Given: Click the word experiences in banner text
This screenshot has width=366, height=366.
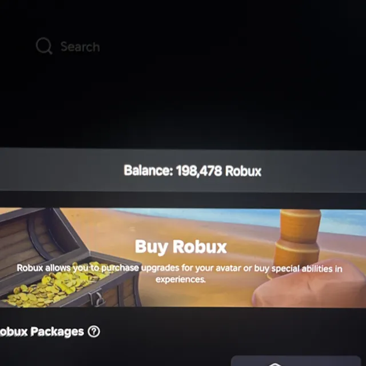Looking at the screenshot, I should [181, 280].
